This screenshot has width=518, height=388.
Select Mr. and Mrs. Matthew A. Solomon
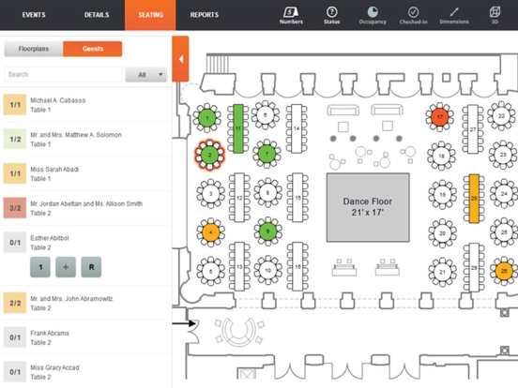point(86,140)
